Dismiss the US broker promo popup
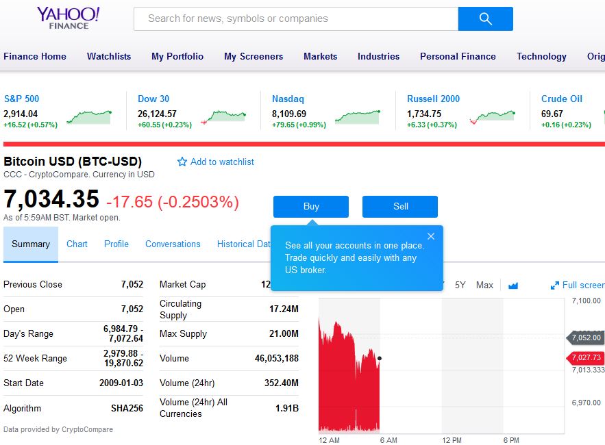The height and width of the screenshot is (445, 605). point(431,236)
